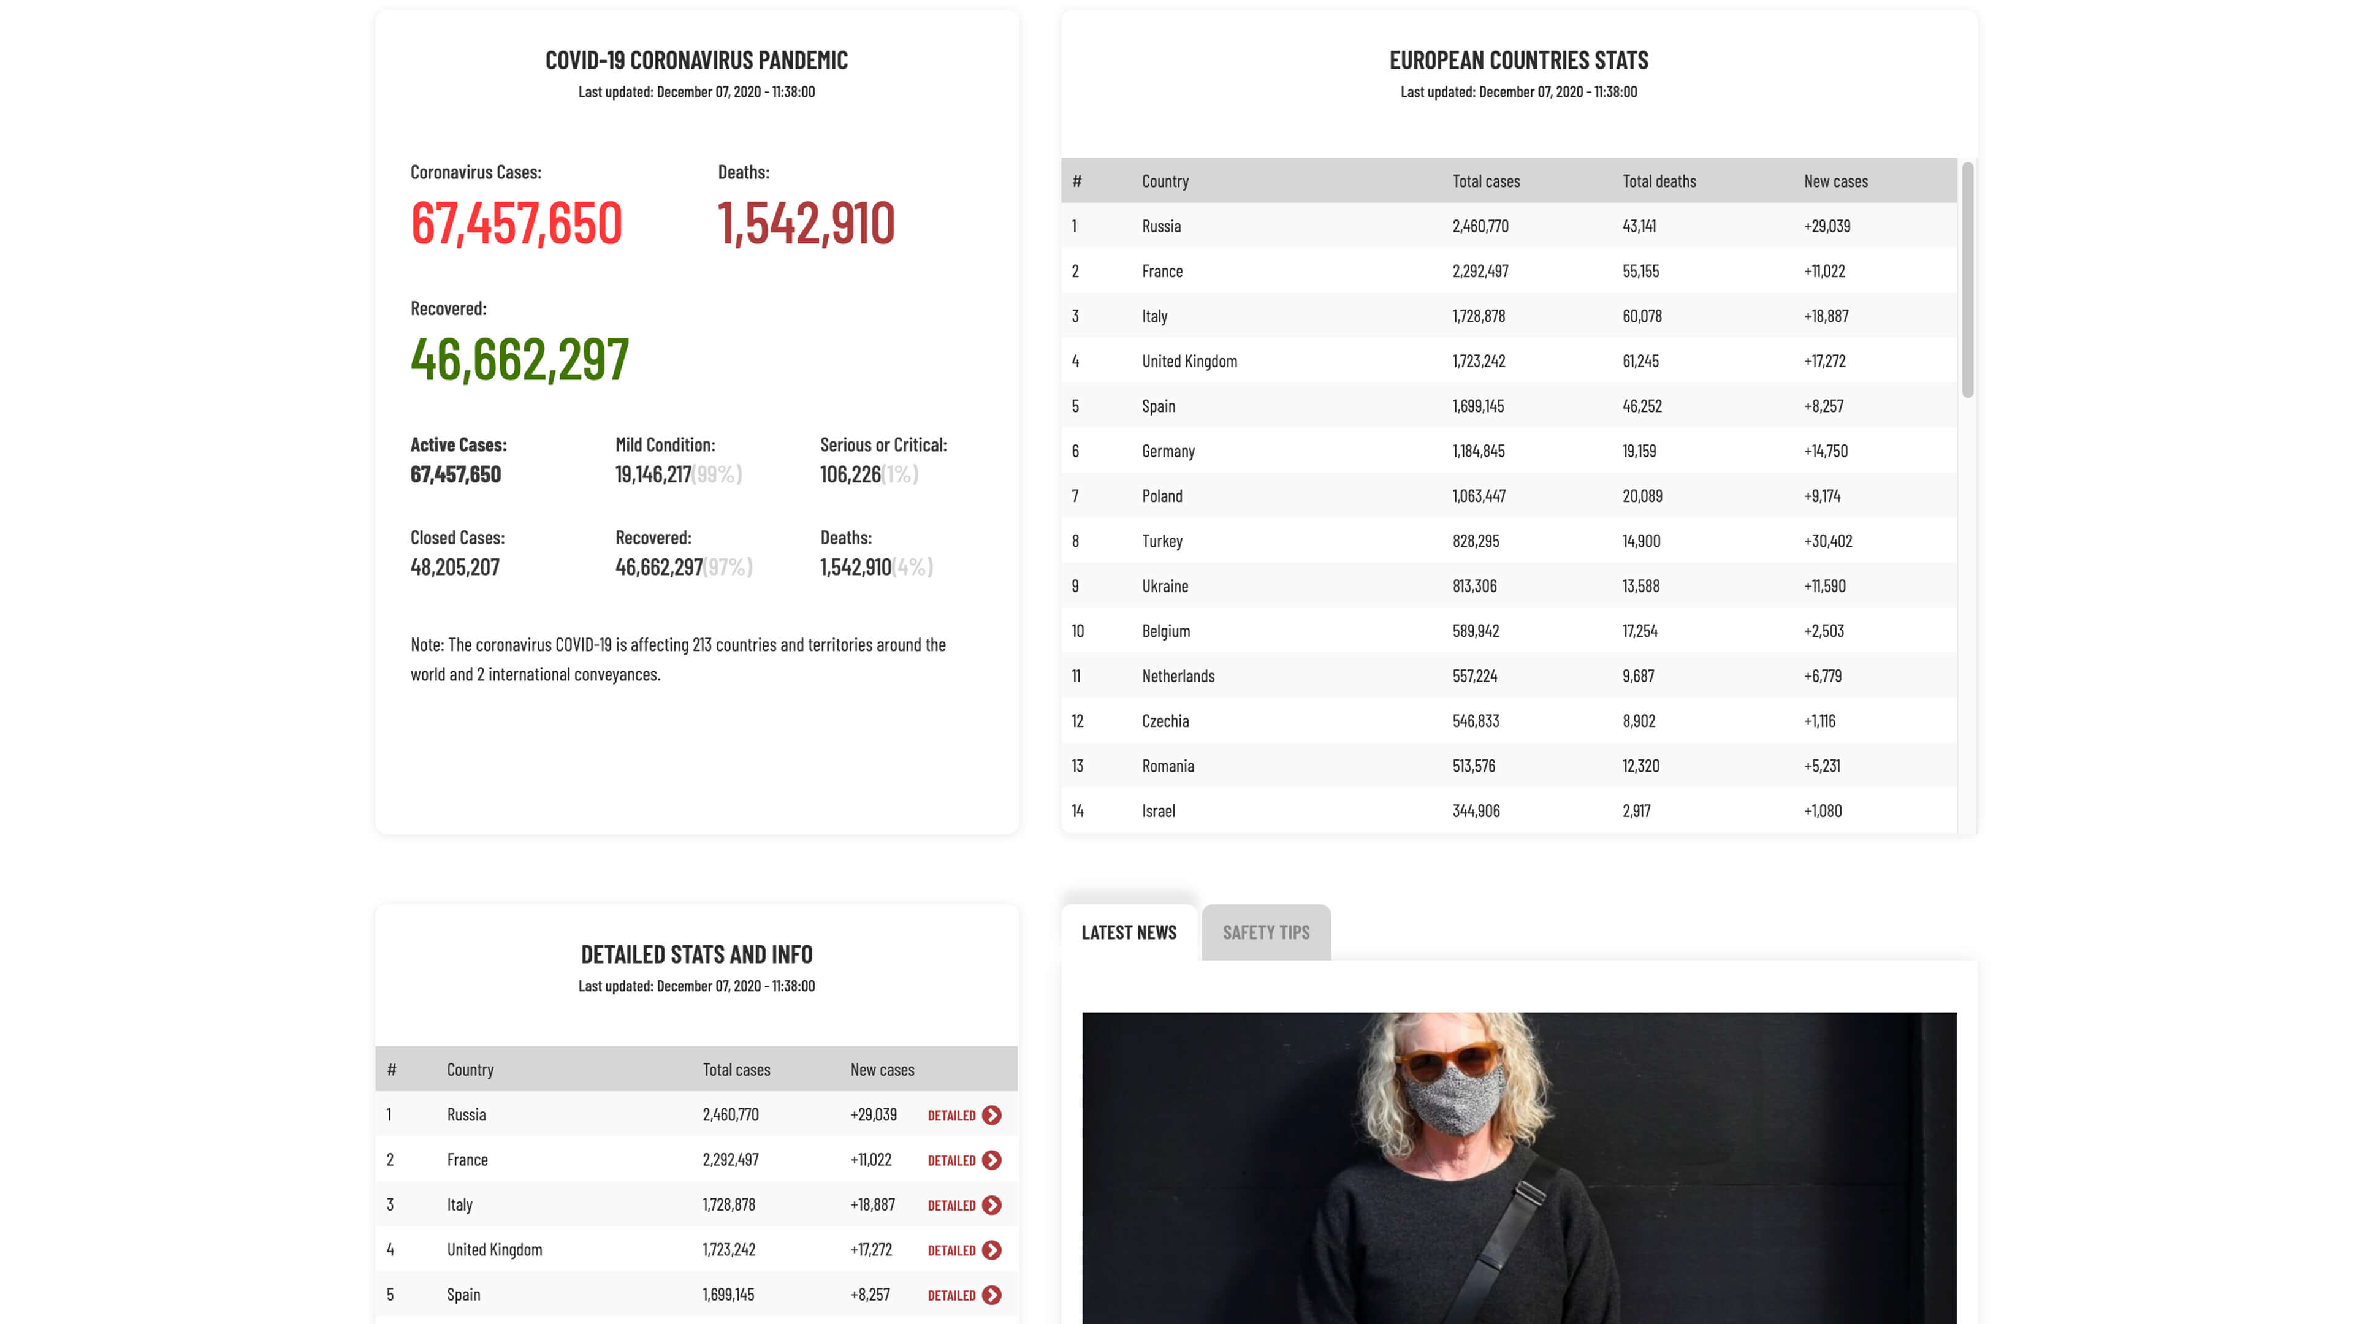
Task: Click the large deaths figure 1,542,910
Action: (x=806, y=223)
